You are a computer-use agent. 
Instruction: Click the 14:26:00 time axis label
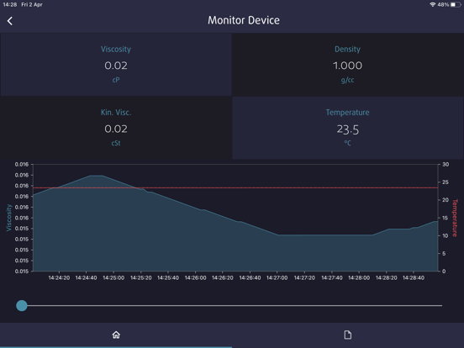195,278
